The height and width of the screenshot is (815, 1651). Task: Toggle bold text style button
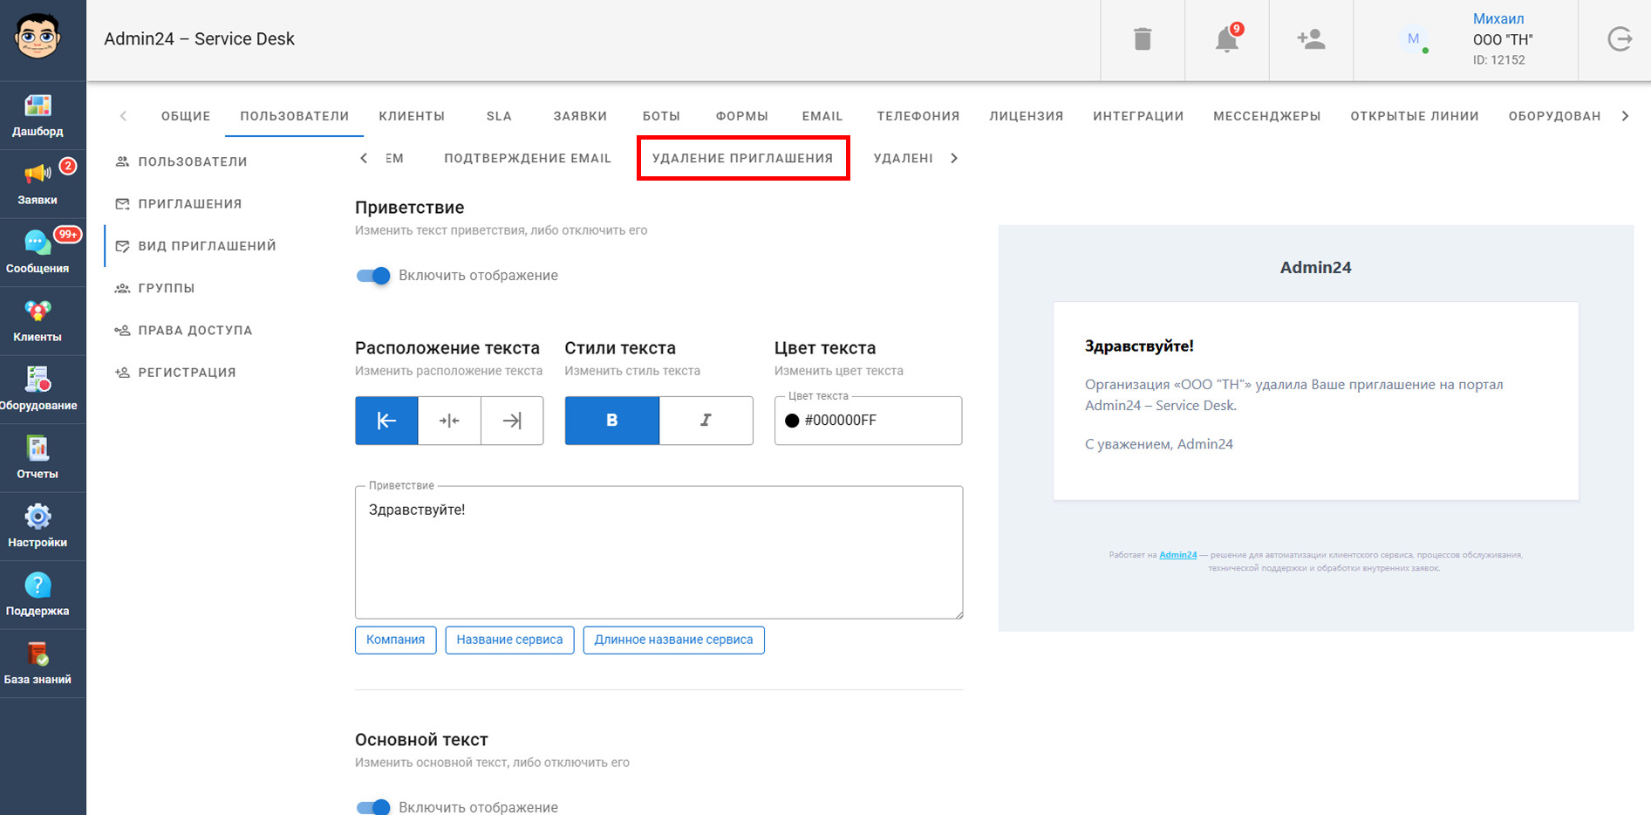611,421
